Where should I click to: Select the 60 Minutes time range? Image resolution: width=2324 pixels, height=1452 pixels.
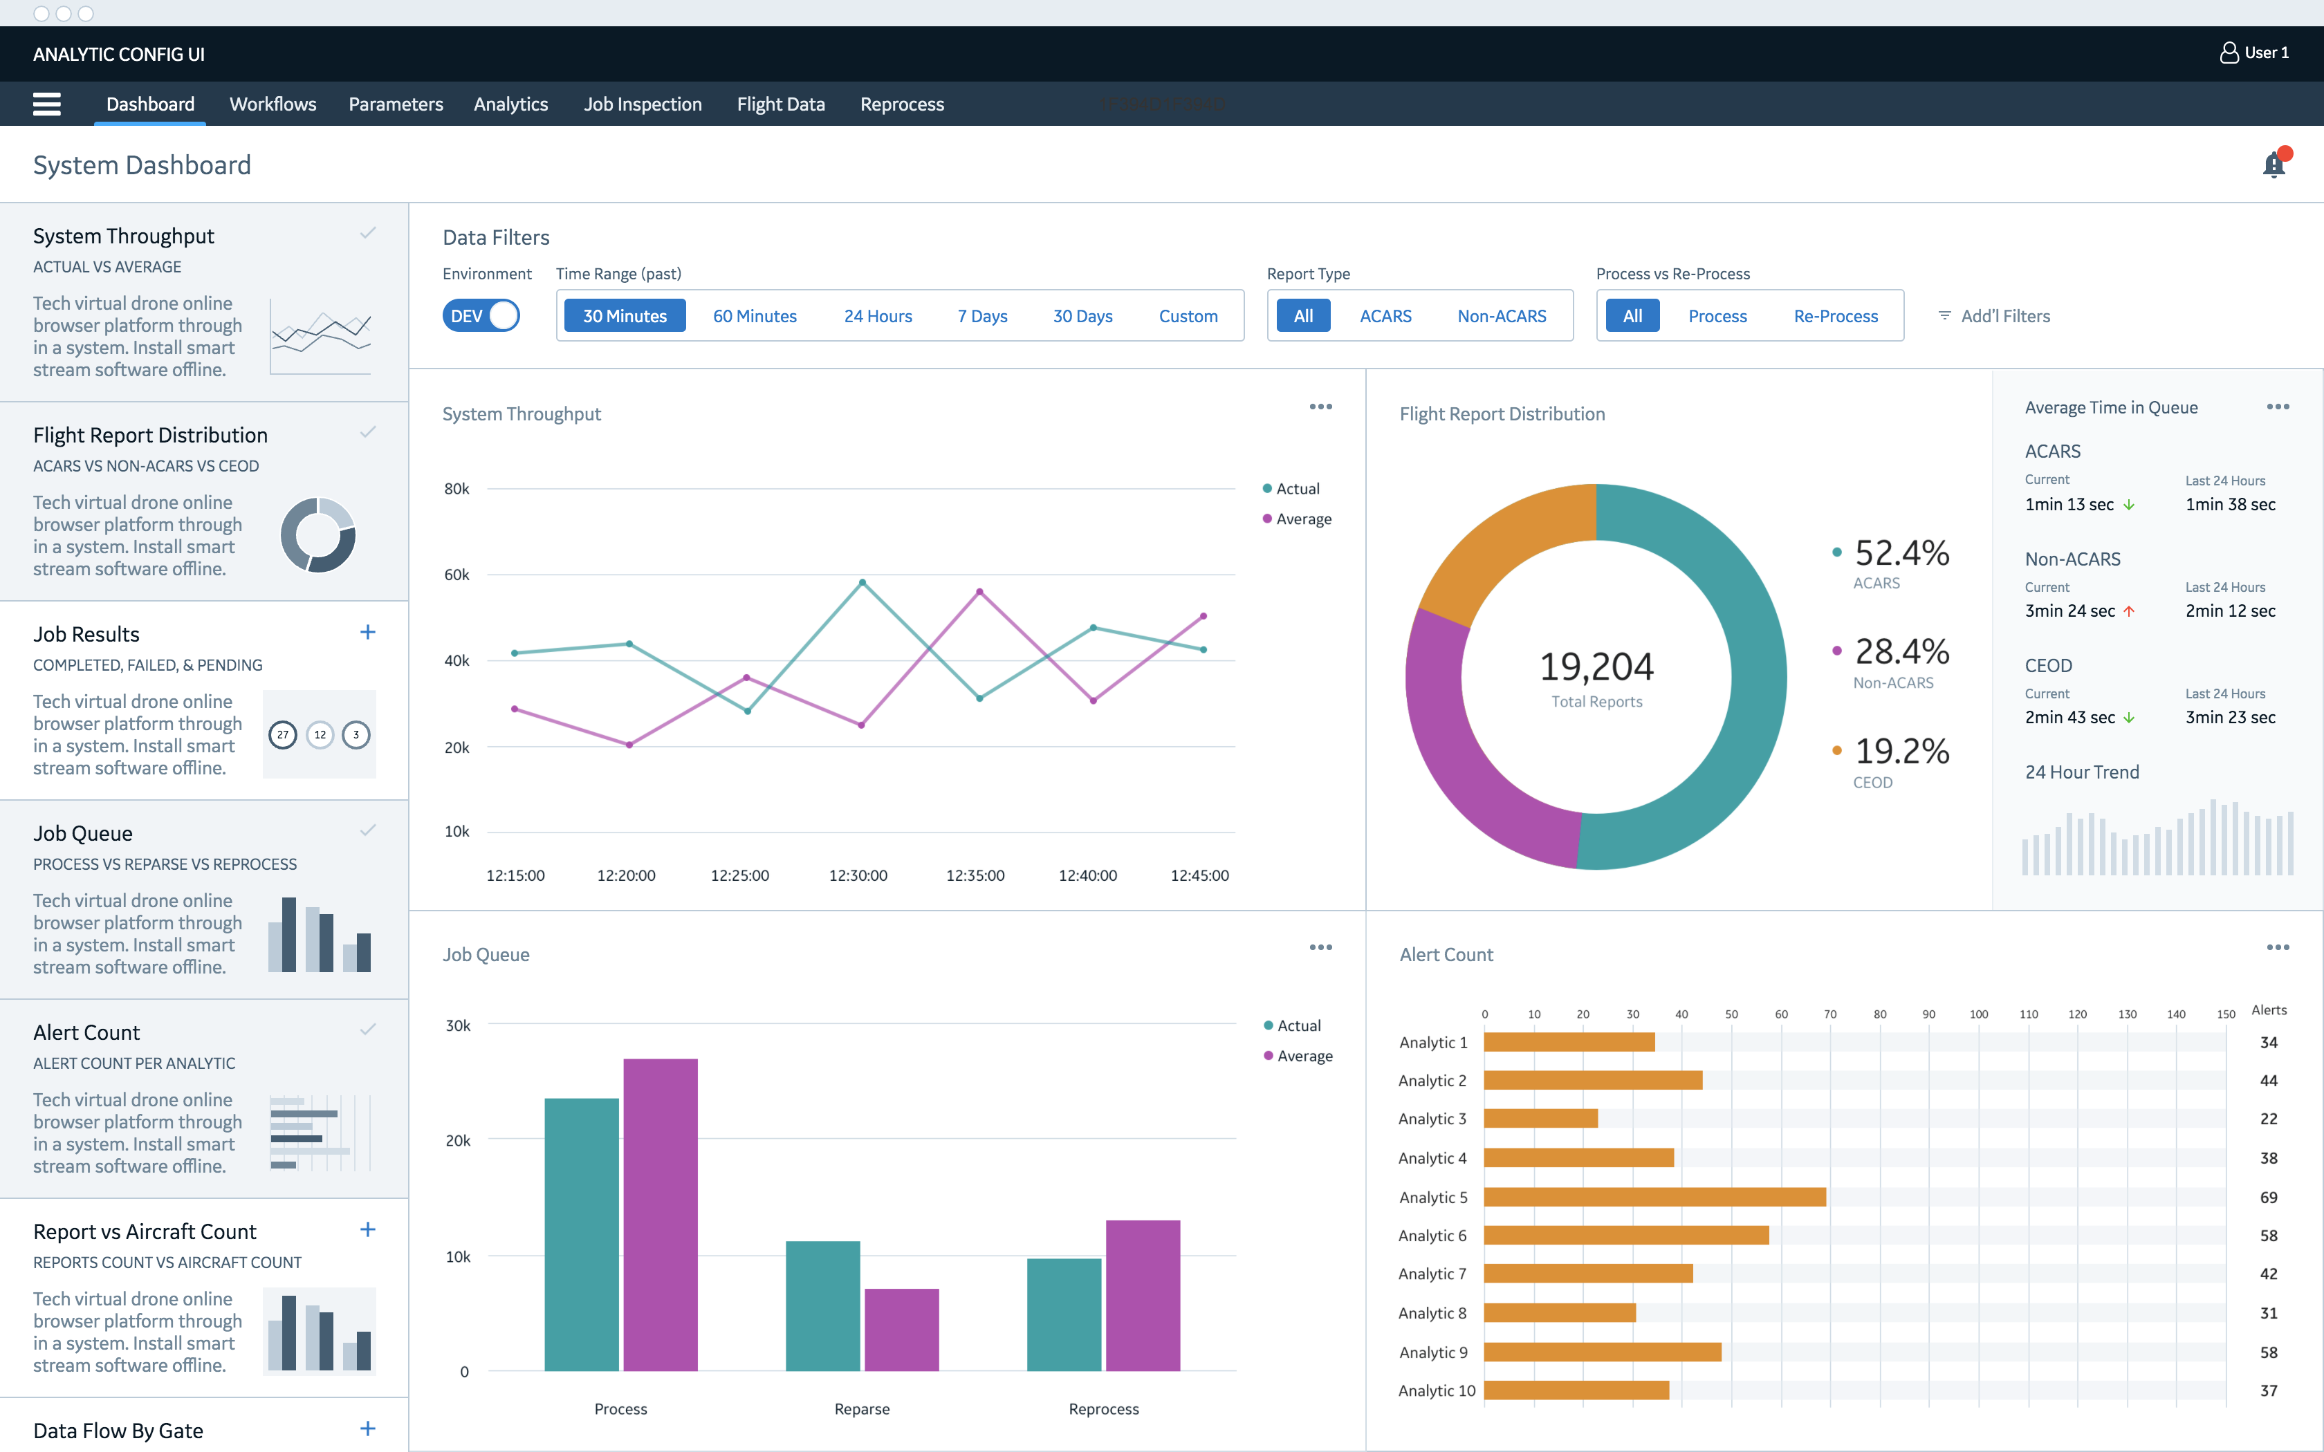(x=755, y=316)
